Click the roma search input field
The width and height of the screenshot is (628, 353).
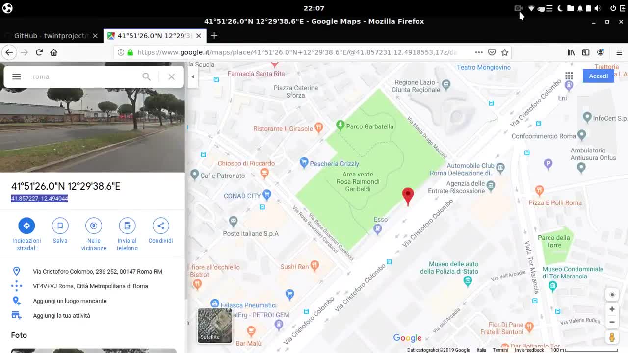click(x=83, y=76)
